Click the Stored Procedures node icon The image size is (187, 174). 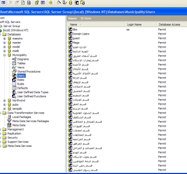[x=14, y=72]
